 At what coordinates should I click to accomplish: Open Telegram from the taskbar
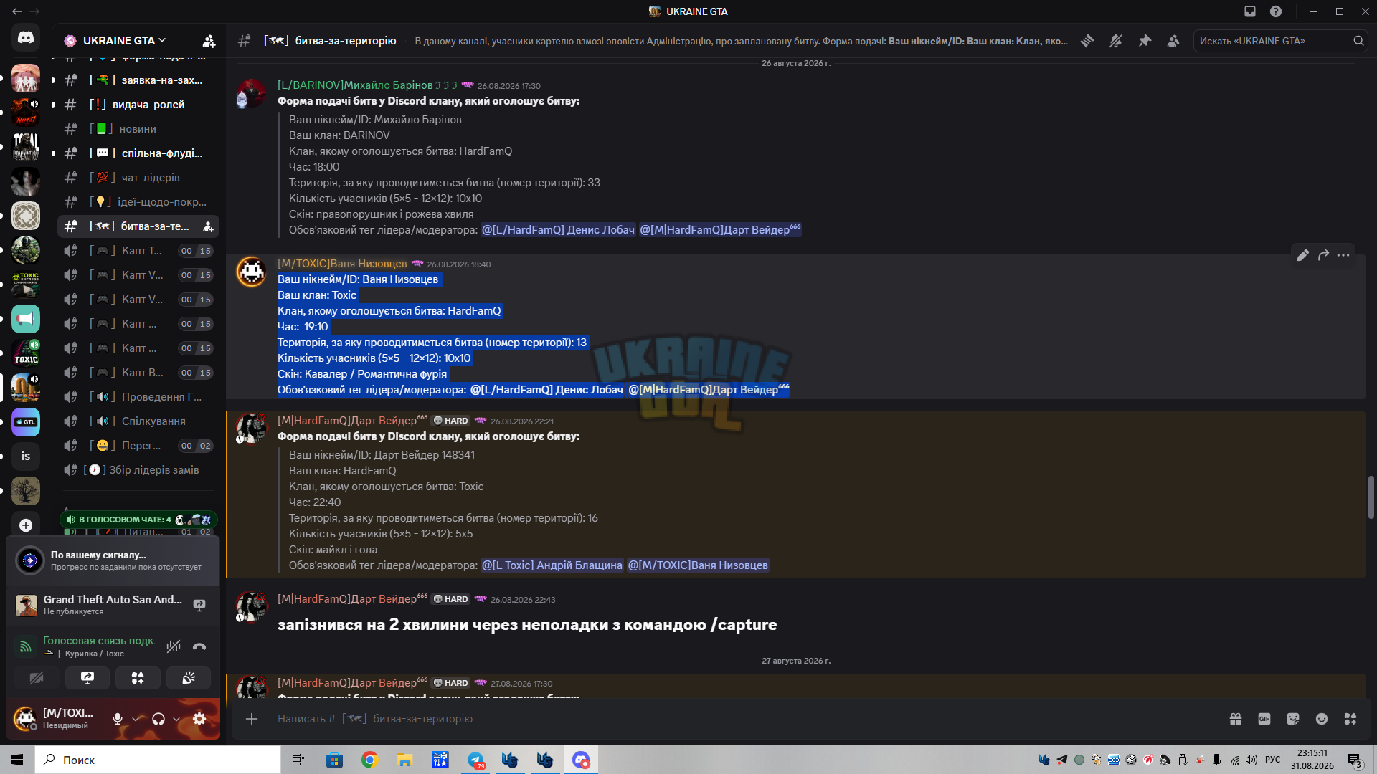475,760
